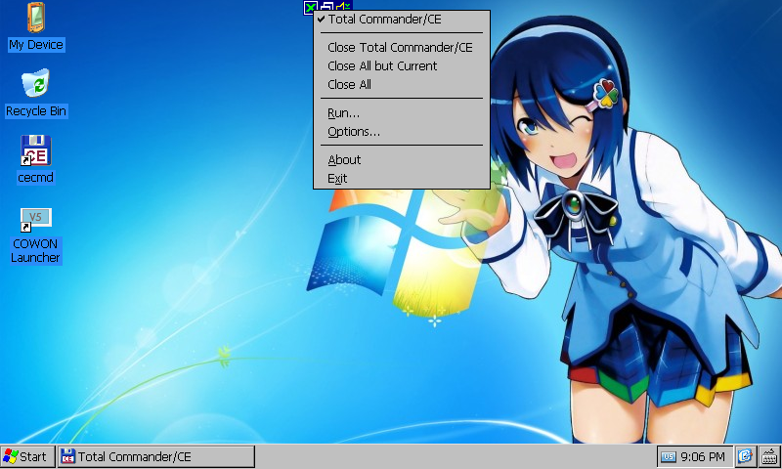Image resolution: width=782 pixels, height=469 pixels.
Task: Click the 9:06 PM clock
Action: point(703,456)
